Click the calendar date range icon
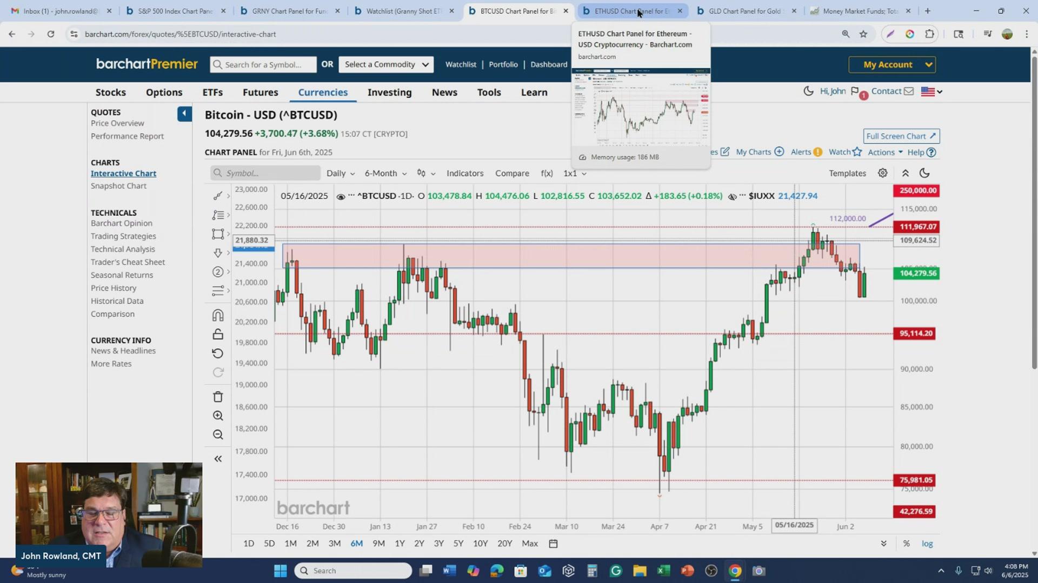Image resolution: width=1038 pixels, height=583 pixels. (553, 544)
